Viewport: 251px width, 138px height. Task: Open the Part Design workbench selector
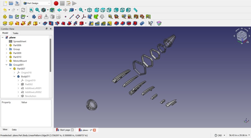click(37, 3)
